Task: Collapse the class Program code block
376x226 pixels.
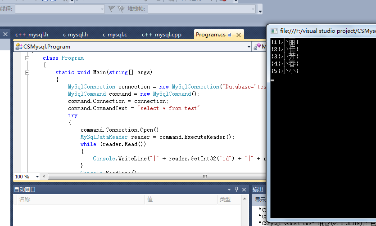Action: coord(27,58)
